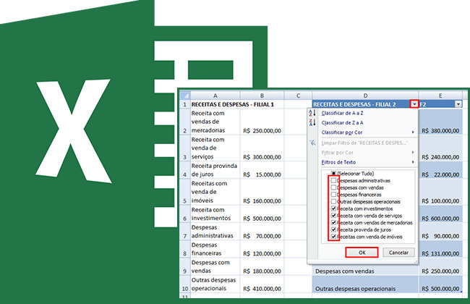Select row 10 header
This screenshot has width=470, height=304.
[185, 284]
